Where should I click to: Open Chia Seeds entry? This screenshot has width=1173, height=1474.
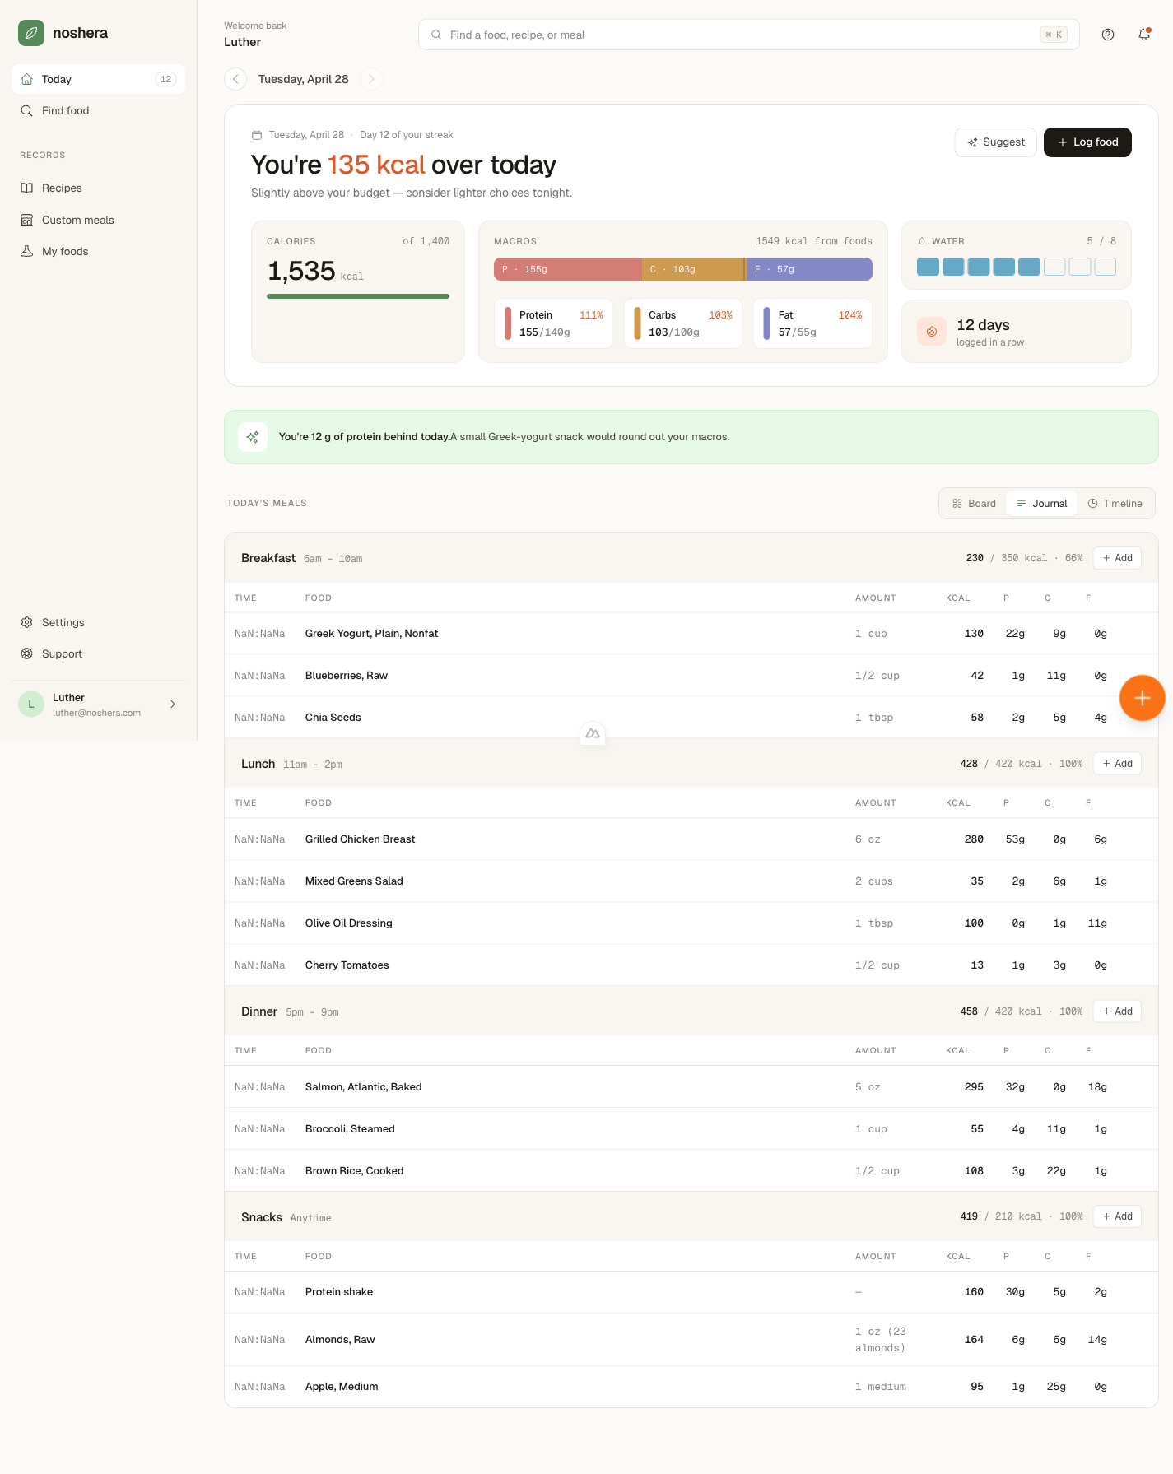point(691,718)
